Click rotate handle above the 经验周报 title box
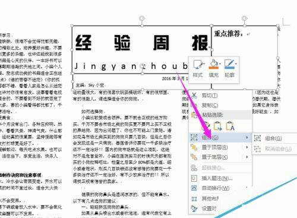Screen dimensions: 297x218 click(142, 18)
